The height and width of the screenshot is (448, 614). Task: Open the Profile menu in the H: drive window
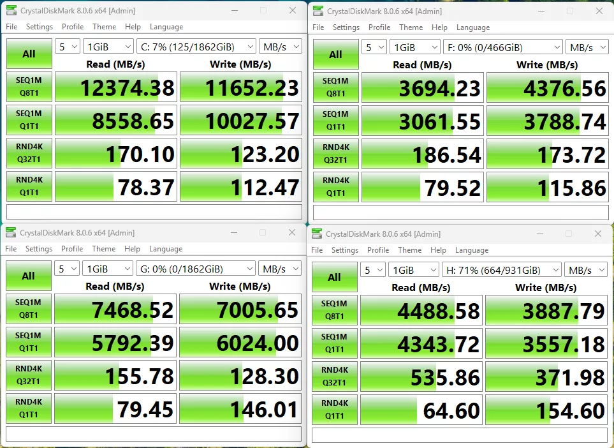378,250
